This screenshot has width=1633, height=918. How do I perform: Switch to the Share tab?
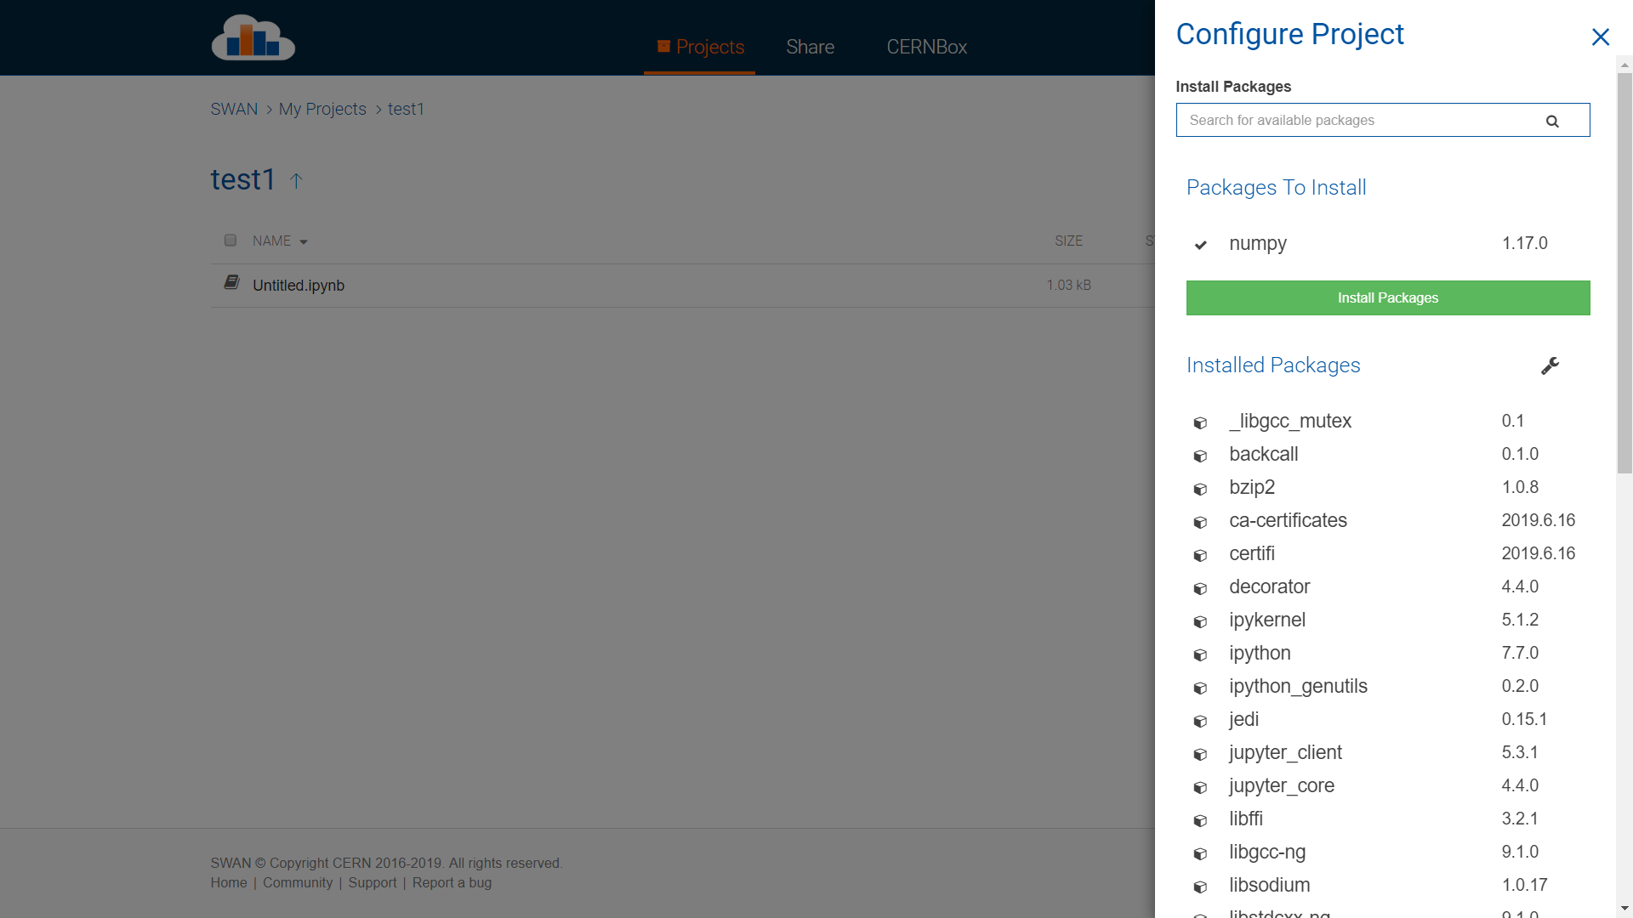[x=810, y=47]
